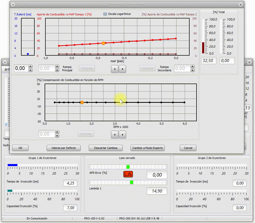Click the Grupo 2 injection time value 0,00
The width and height of the screenshot is (255, 223).
coord(240,183)
